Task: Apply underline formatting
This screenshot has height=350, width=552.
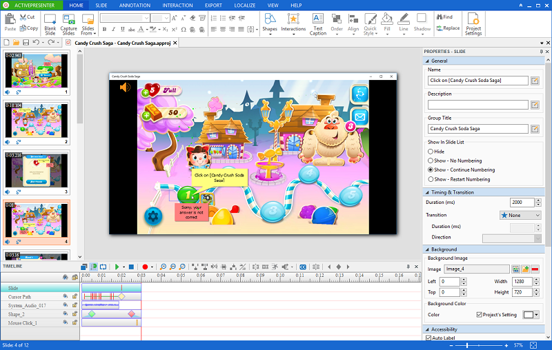Action: coord(123,30)
